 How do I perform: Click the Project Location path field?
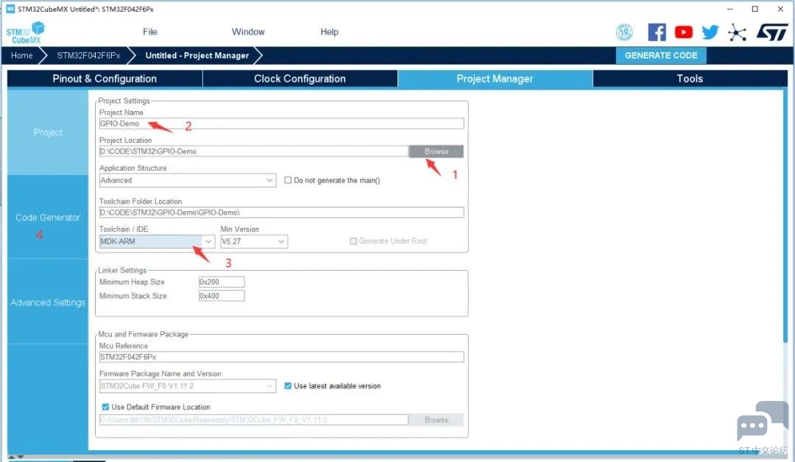click(253, 152)
